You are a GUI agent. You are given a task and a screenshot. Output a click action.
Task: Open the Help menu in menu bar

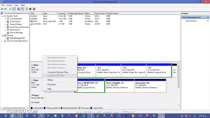23,5
